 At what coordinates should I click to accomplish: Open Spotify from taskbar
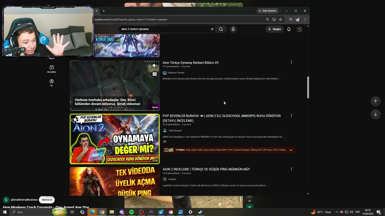[x=131, y=212]
